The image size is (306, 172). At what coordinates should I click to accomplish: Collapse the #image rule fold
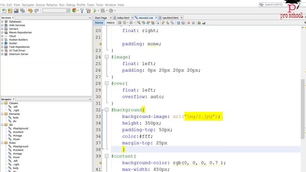coord(107,57)
